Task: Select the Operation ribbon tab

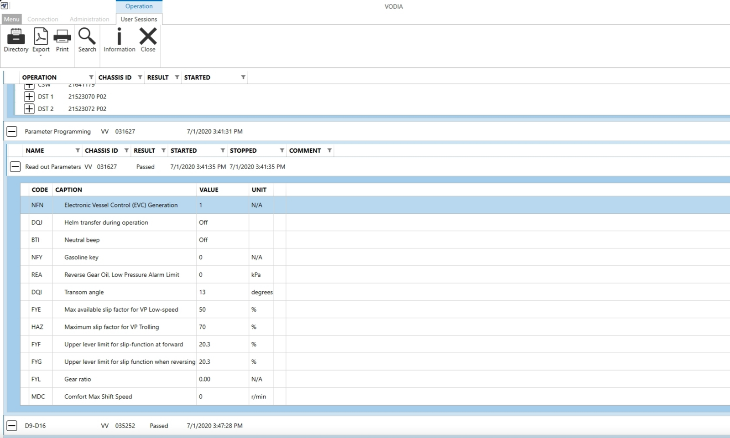Action: 139,6
